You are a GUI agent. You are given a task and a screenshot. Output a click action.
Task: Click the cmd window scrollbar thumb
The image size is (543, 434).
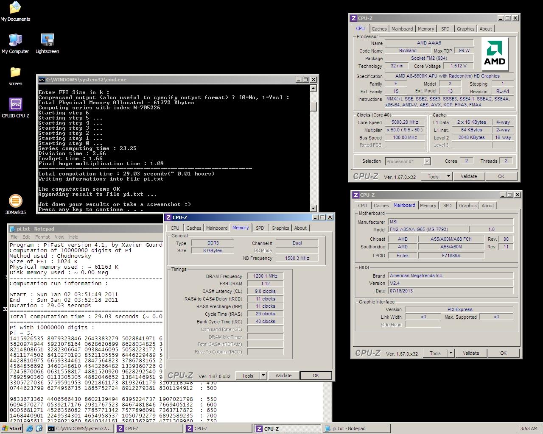(x=313, y=106)
